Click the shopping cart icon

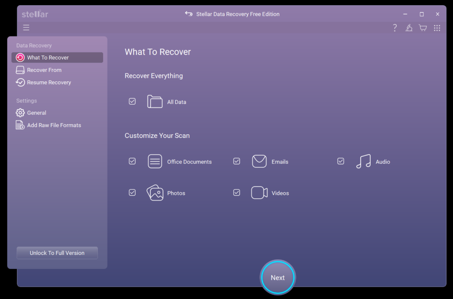(x=423, y=28)
